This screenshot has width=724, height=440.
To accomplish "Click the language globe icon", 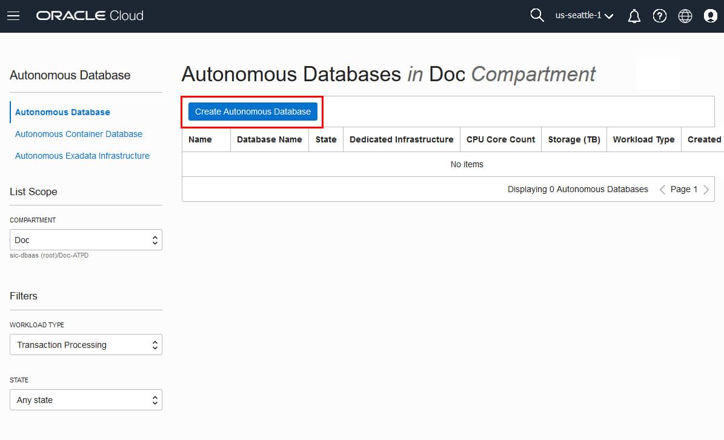I will pos(685,16).
